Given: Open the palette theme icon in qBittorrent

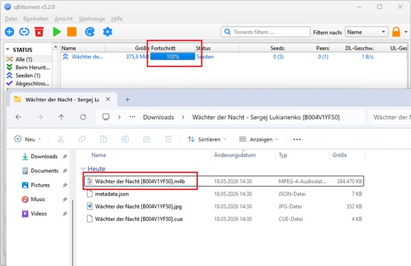Looking at the screenshot, I should (90, 32).
